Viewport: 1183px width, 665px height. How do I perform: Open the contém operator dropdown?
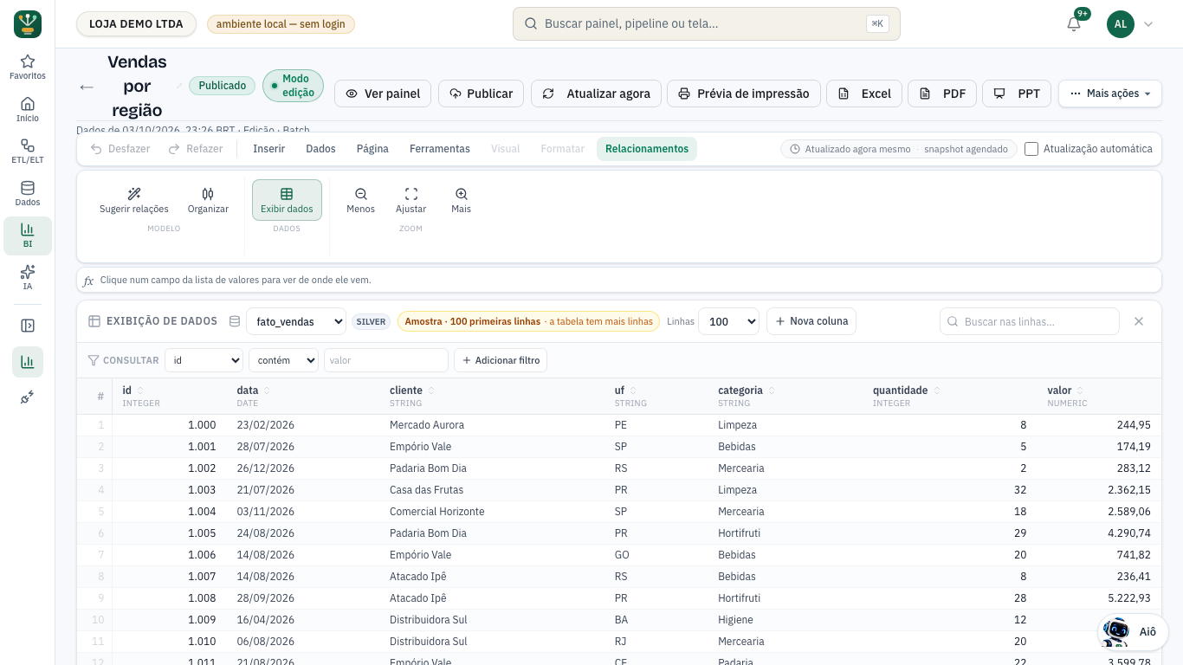pos(283,360)
